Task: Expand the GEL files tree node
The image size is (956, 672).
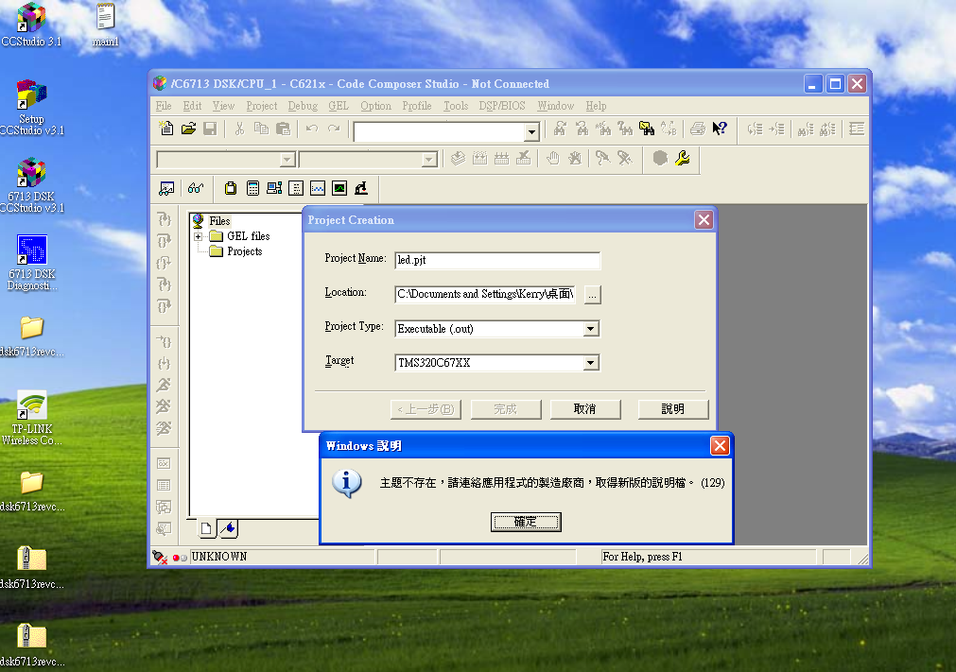Action: click(x=199, y=236)
